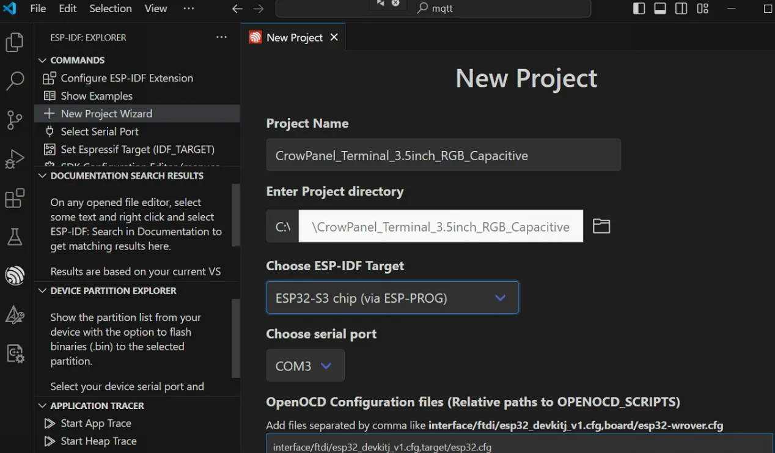Click the VS Code logo icon

click(x=10, y=9)
